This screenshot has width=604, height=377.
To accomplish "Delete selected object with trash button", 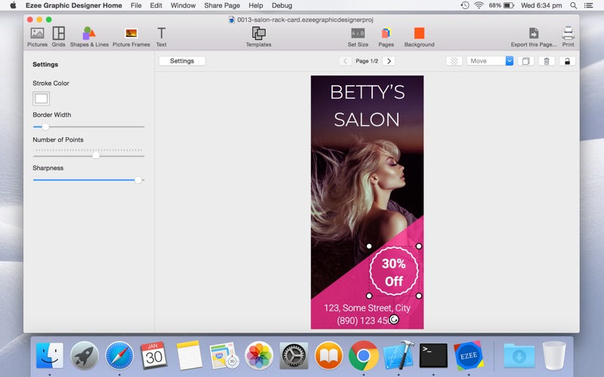I will click(547, 61).
